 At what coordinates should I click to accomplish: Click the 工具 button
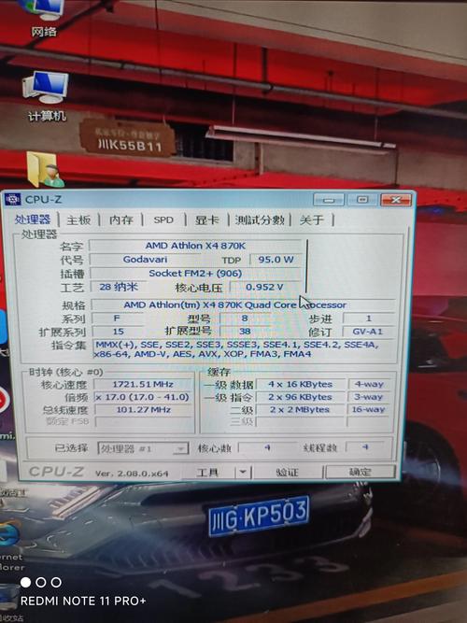208,472
